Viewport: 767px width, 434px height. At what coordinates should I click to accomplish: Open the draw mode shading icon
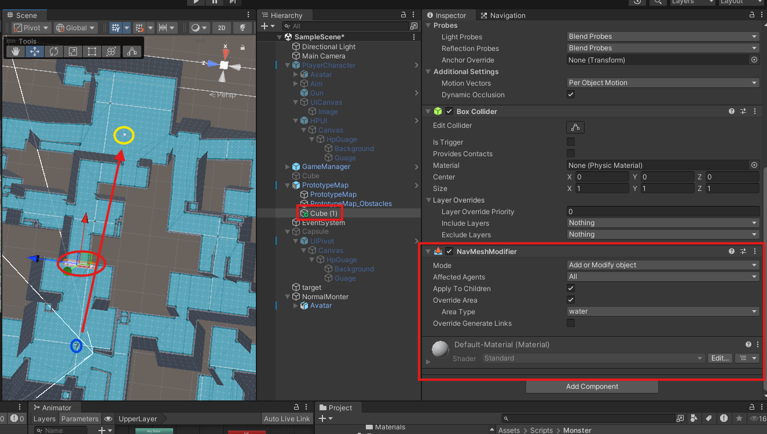196,28
